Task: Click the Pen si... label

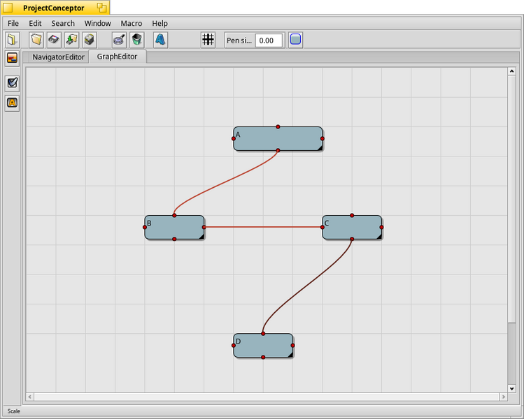Action: [239, 41]
